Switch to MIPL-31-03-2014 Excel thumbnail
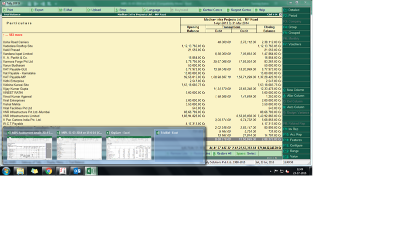Image resolution: width=410 pixels, height=230 pixels. coord(79,145)
